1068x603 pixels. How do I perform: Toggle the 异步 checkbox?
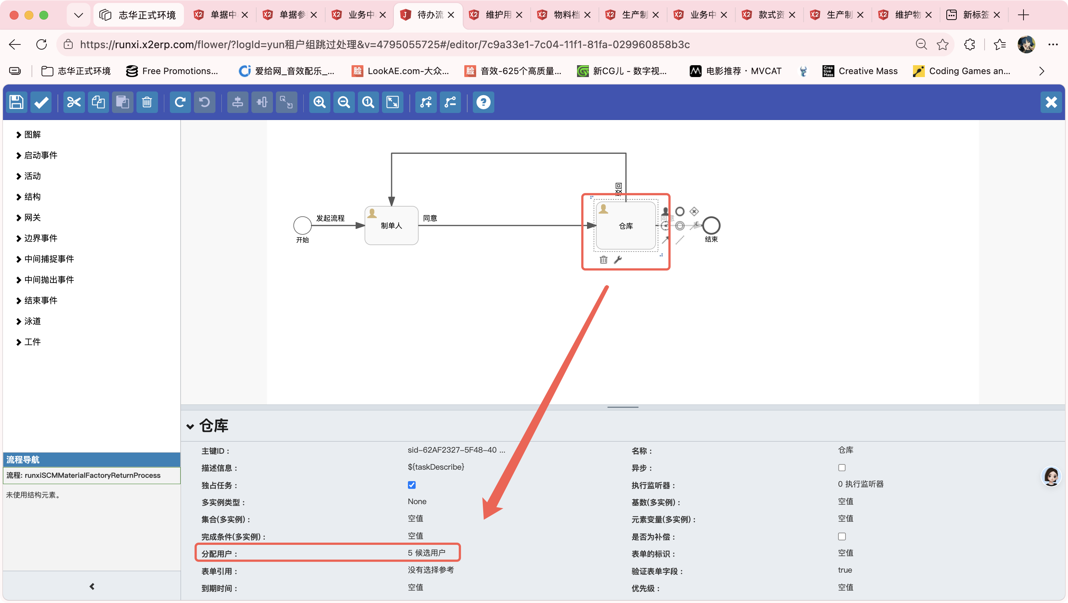click(842, 467)
